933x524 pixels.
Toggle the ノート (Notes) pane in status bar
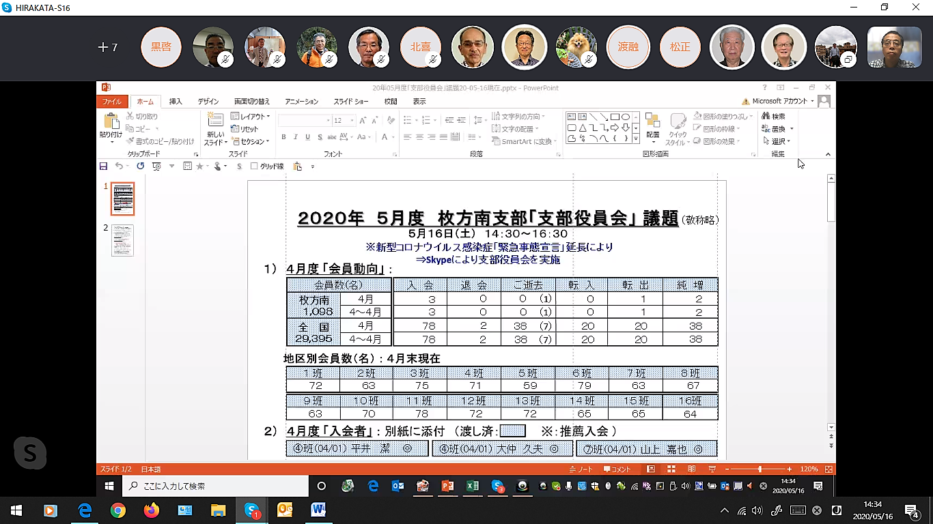tap(581, 469)
